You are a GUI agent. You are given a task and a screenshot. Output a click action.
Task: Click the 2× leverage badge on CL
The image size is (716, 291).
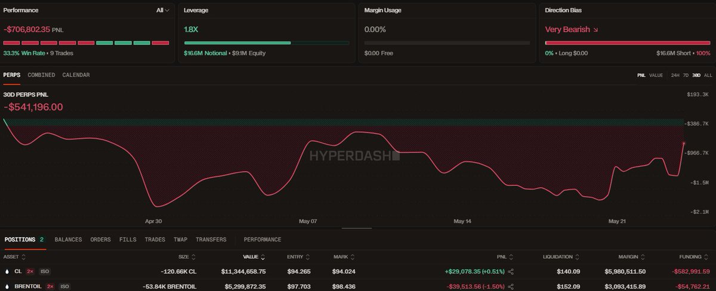(x=30, y=271)
